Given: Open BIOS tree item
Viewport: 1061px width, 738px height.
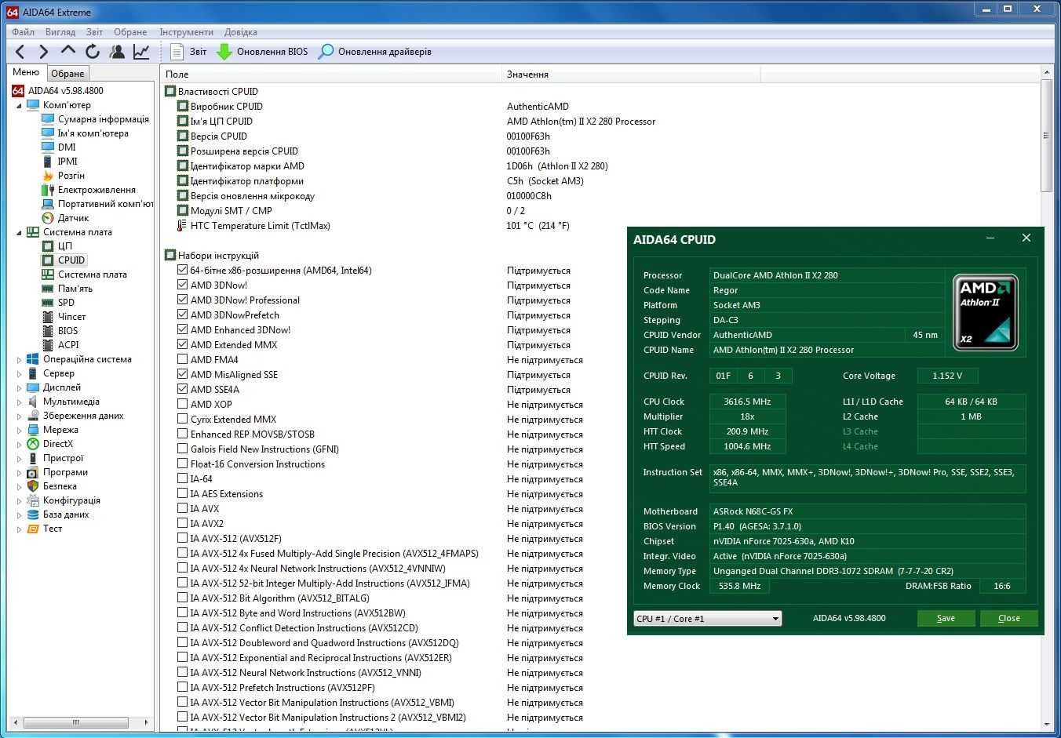Looking at the screenshot, I should click(x=67, y=331).
